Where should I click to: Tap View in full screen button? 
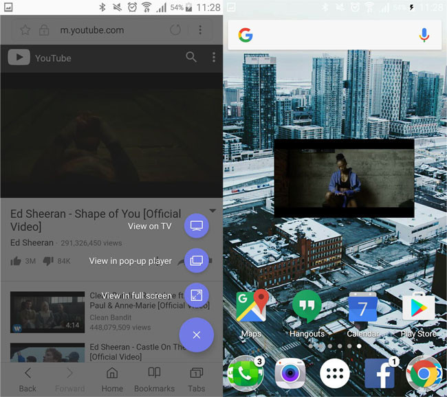pos(197,295)
